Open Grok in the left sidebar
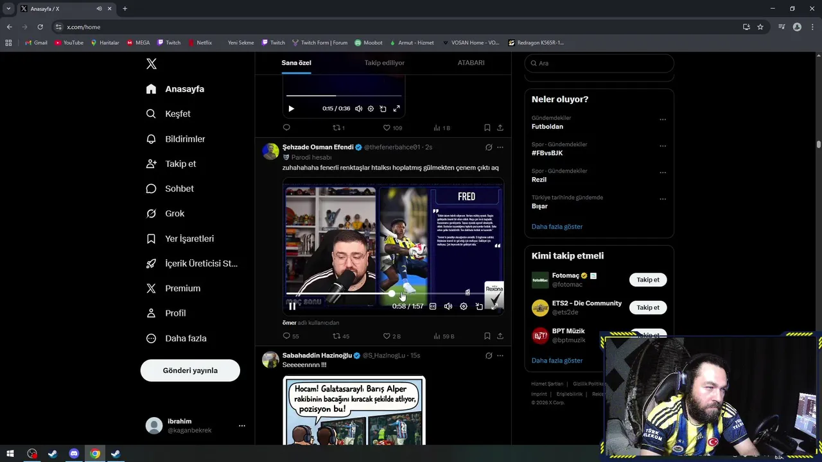 click(165, 214)
